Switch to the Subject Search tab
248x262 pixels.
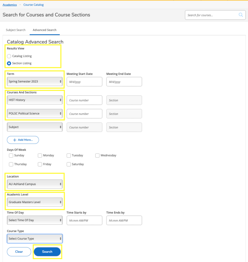(x=16, y=30)
